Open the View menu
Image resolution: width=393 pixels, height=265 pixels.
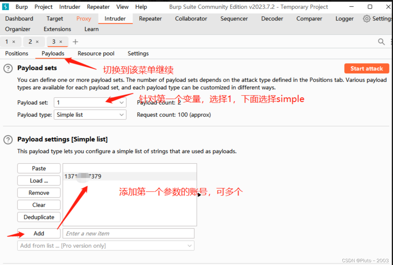click(122, 7)
